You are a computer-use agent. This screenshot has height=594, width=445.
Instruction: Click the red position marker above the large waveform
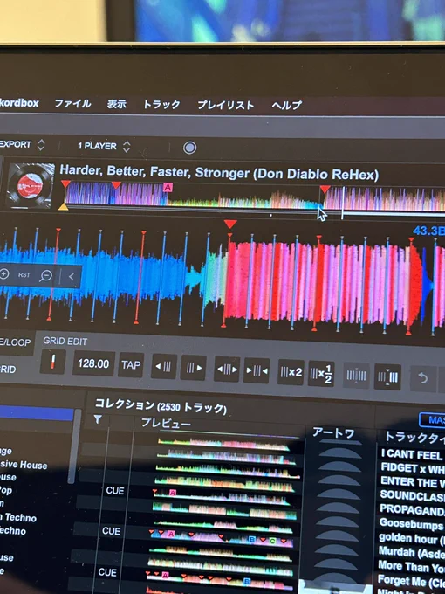(x=230, y=224)
